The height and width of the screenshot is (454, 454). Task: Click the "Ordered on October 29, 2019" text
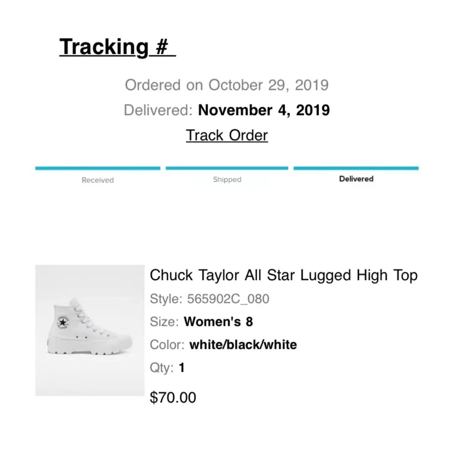click(227, 85)
